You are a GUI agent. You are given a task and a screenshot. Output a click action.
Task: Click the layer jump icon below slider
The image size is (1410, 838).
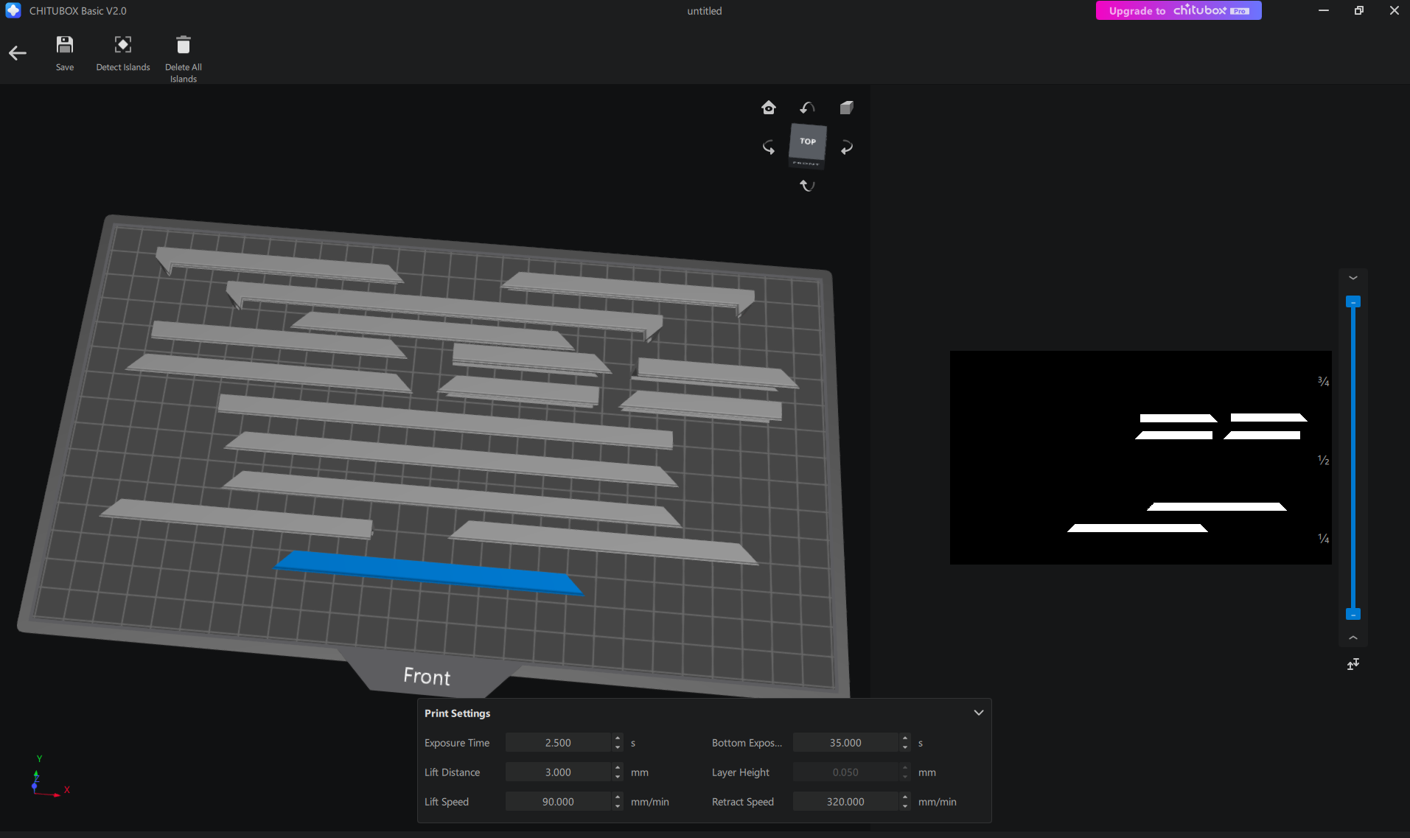click(x=1353, y=664)
